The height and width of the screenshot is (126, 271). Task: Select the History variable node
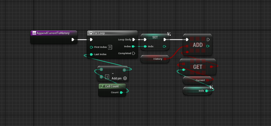pos(155,59)
